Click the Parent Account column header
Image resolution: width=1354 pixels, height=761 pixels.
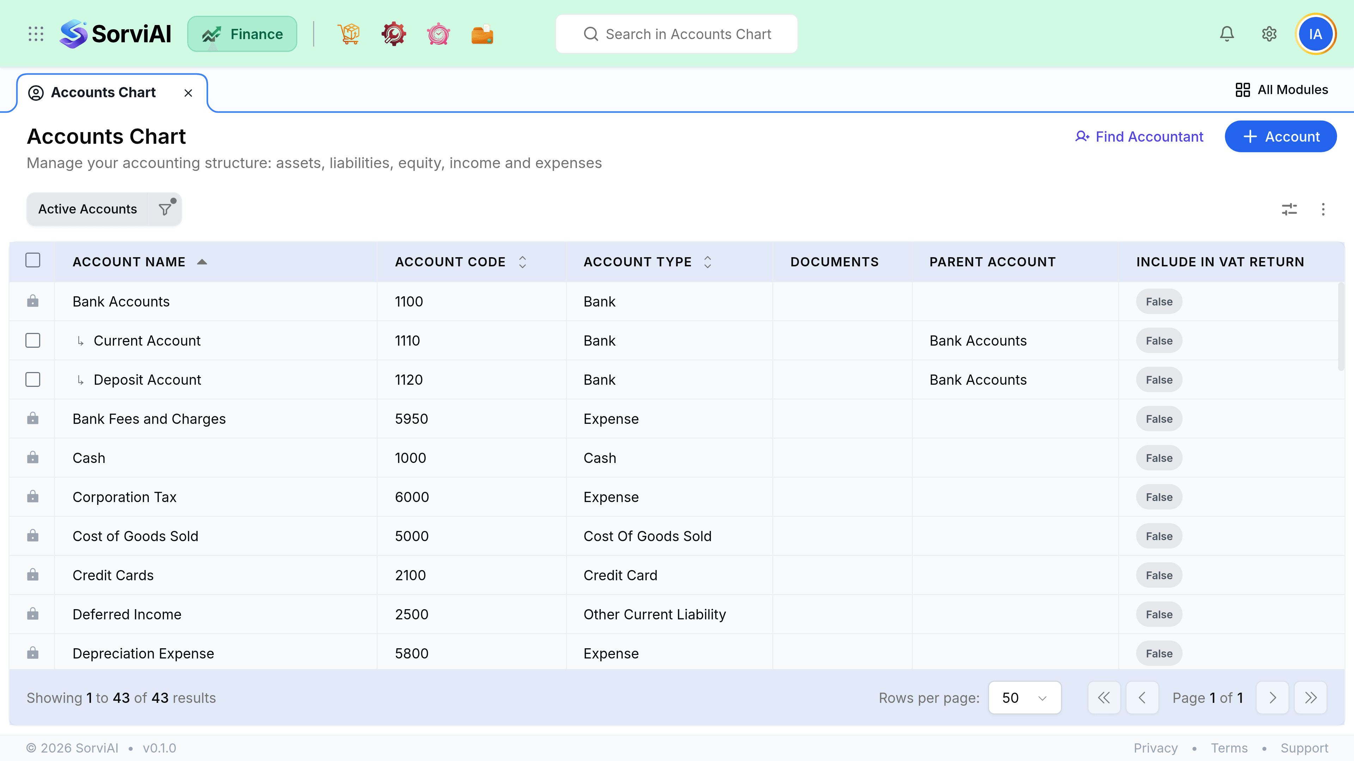[x=992, y=261]
